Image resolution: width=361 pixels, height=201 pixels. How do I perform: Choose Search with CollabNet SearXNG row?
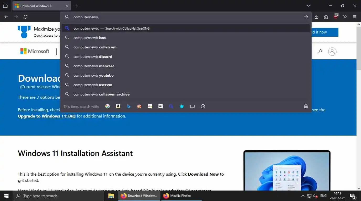point(186,28)
